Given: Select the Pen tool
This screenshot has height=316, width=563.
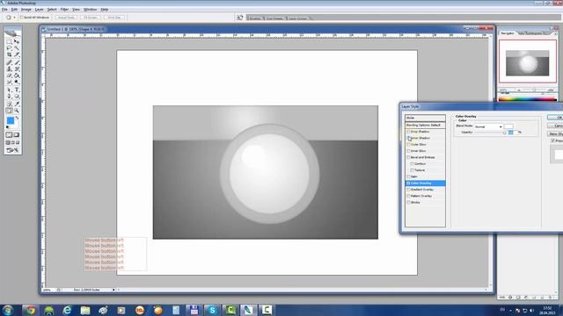Looking at the screenshot, I should 9,97.
